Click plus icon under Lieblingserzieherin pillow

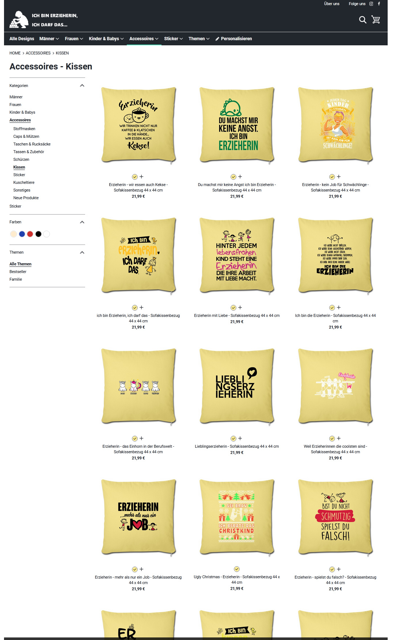240,438
